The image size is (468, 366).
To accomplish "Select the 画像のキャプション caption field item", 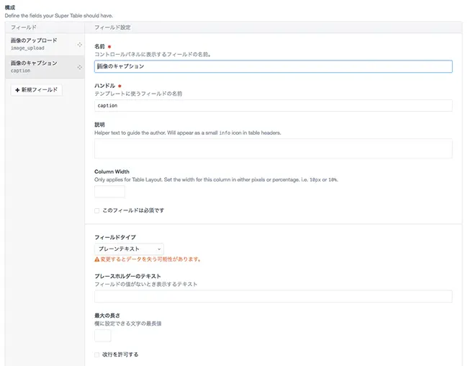I will pos(40,67).
